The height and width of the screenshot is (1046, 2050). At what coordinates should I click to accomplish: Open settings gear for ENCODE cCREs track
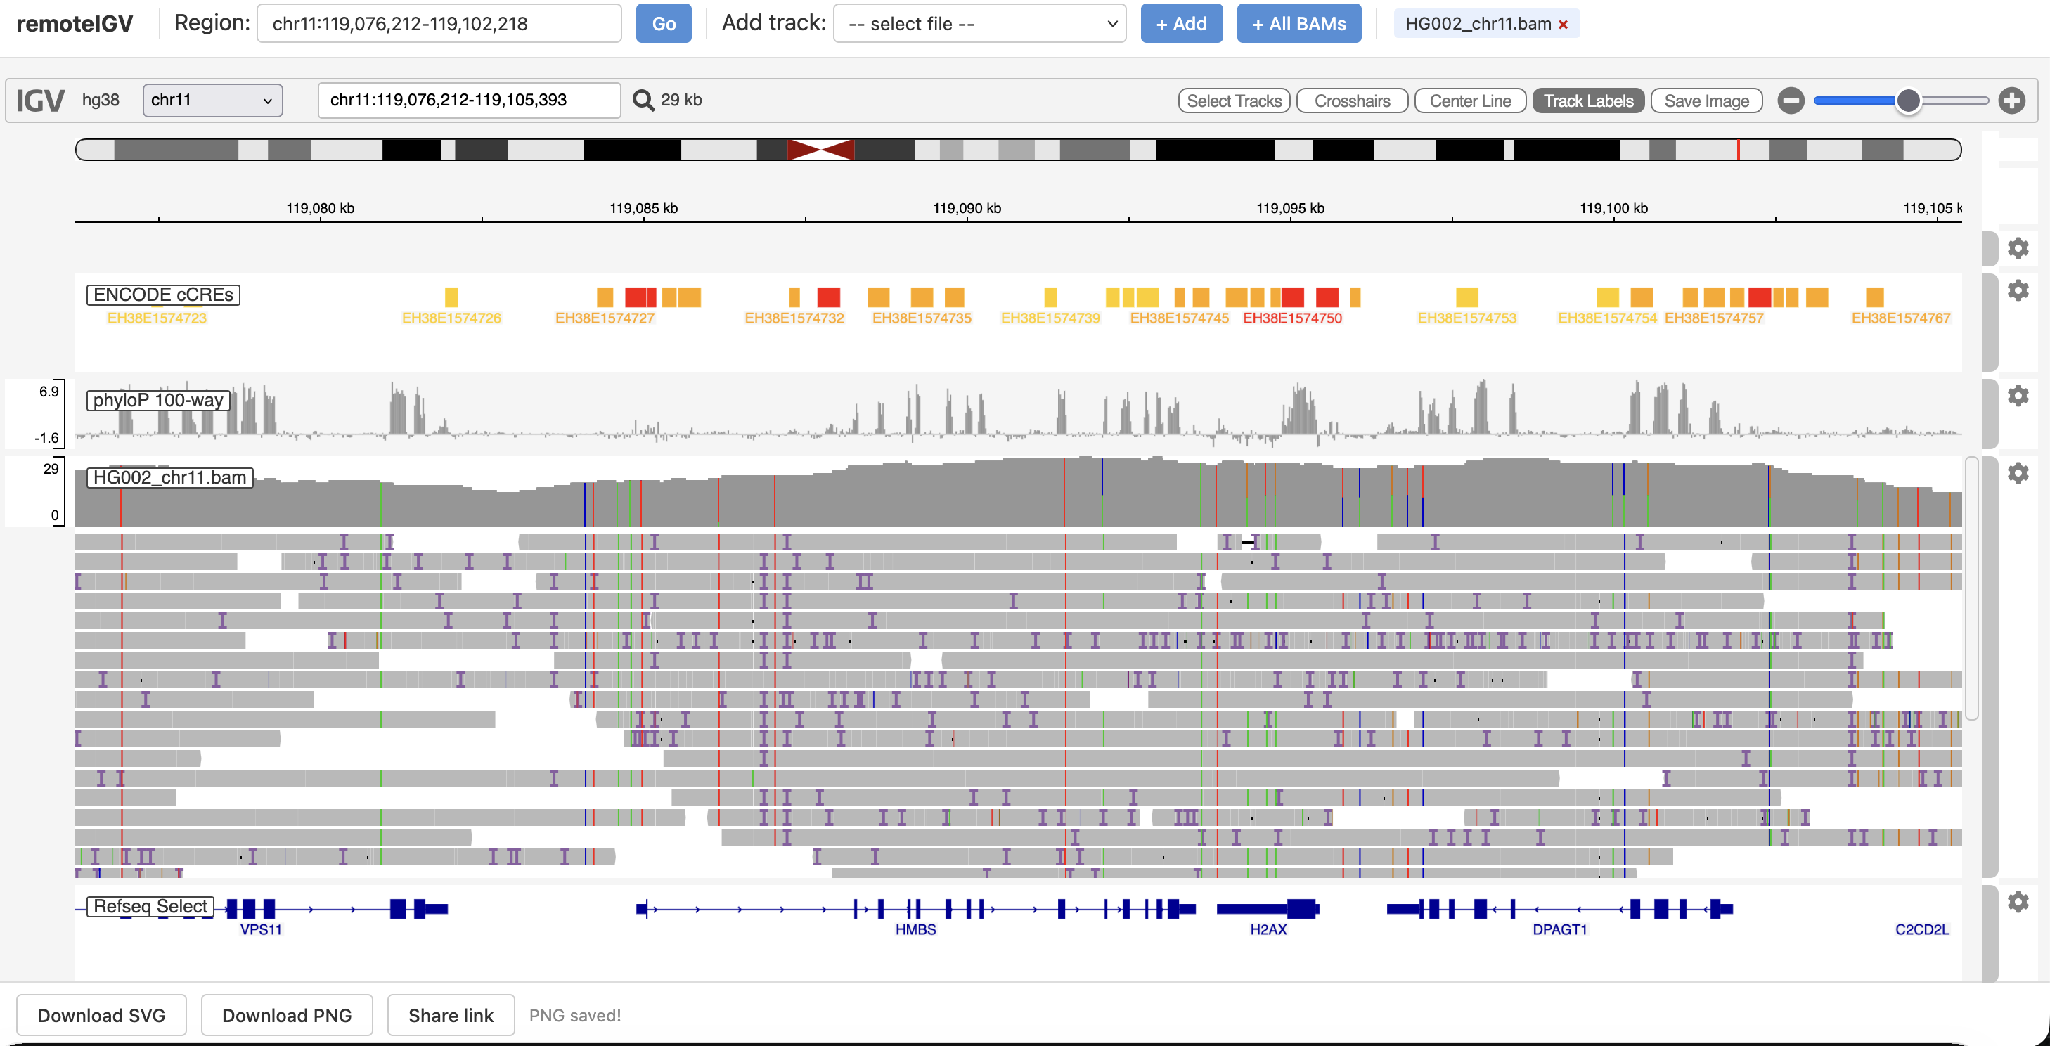[x=2018, y=290]
